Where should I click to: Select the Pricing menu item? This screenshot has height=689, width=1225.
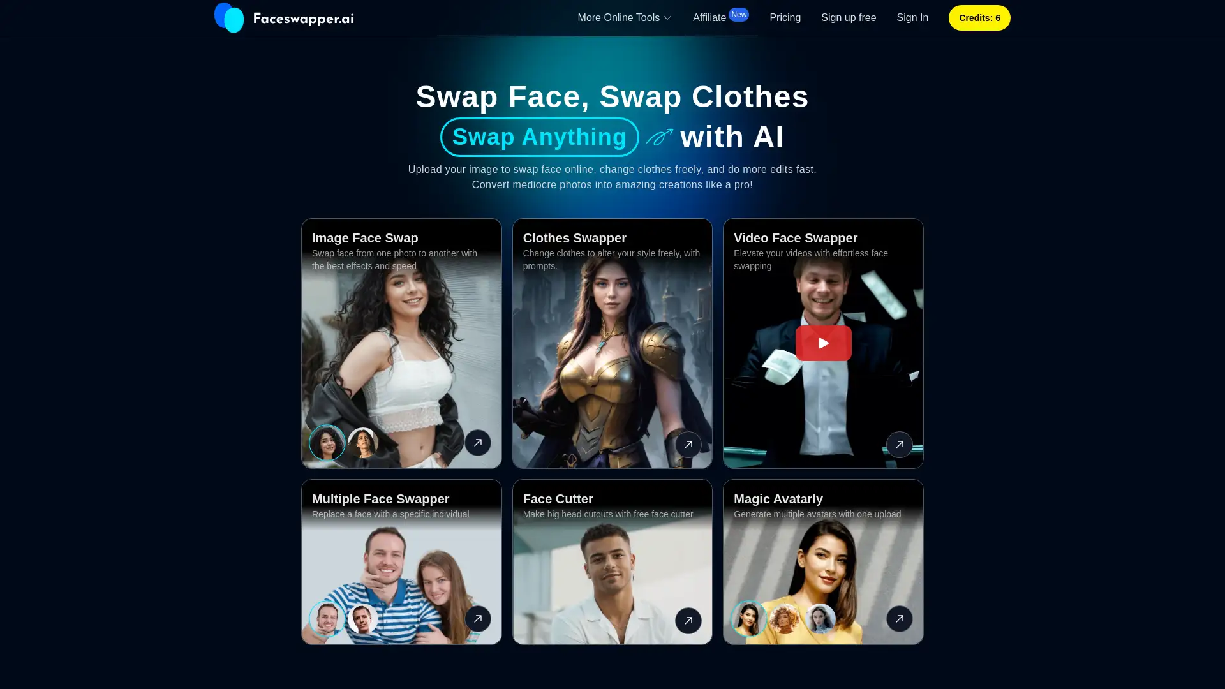[x=785, y=18]
